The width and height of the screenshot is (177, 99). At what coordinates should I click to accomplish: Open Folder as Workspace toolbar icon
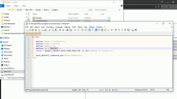tap(108, 30)
